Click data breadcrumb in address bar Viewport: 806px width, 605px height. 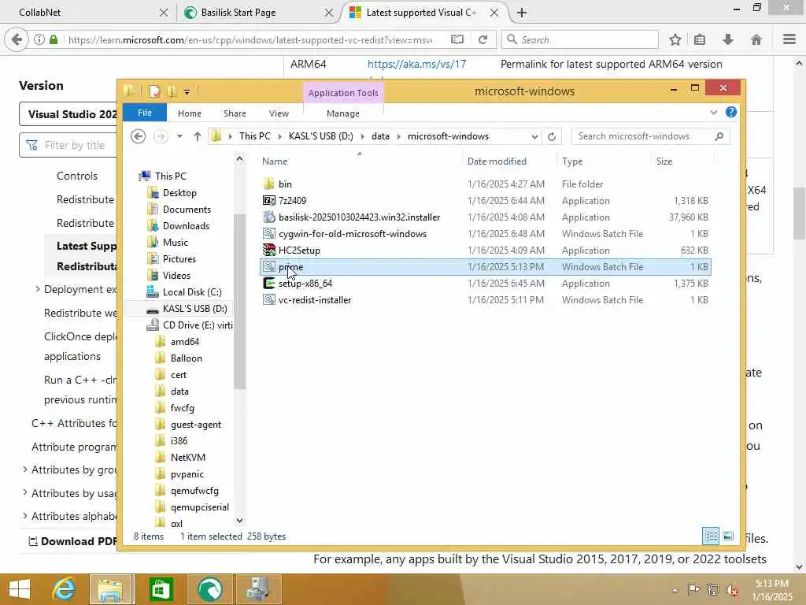click(x=380, y=136)
